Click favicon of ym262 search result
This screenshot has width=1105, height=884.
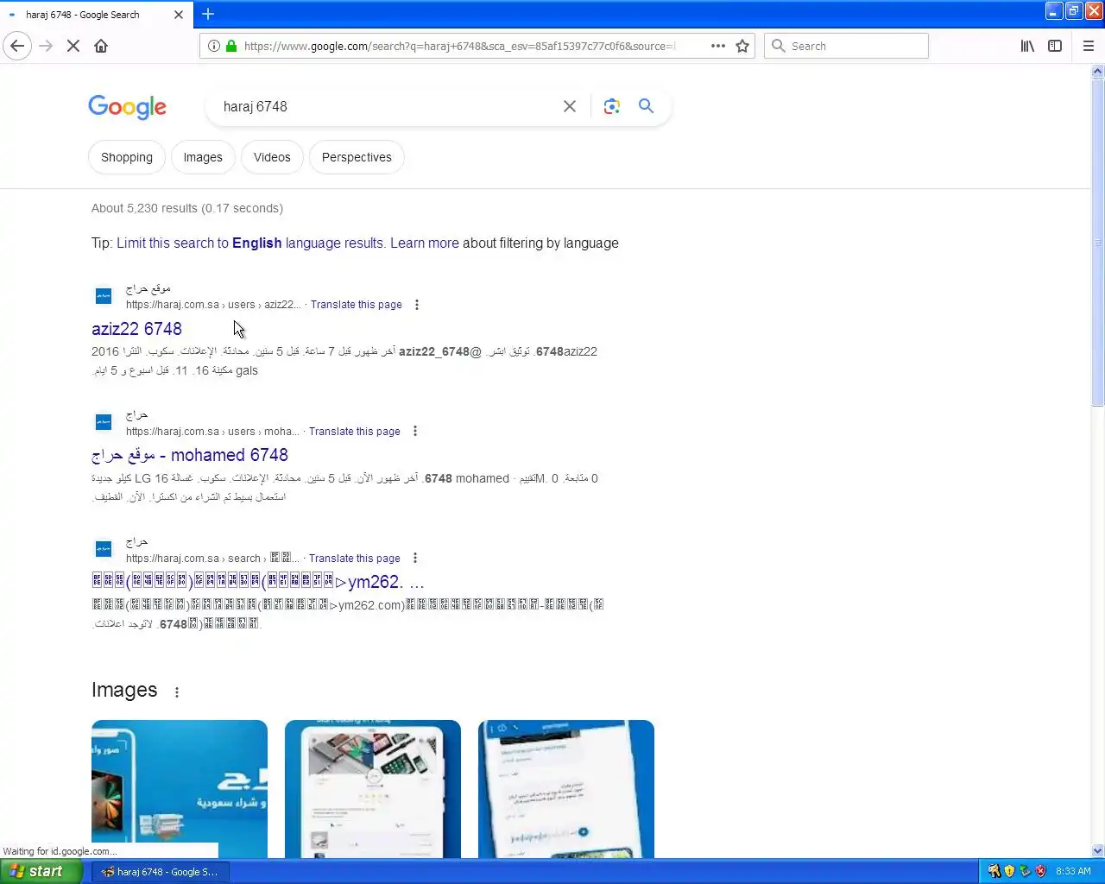pos(104,550)
